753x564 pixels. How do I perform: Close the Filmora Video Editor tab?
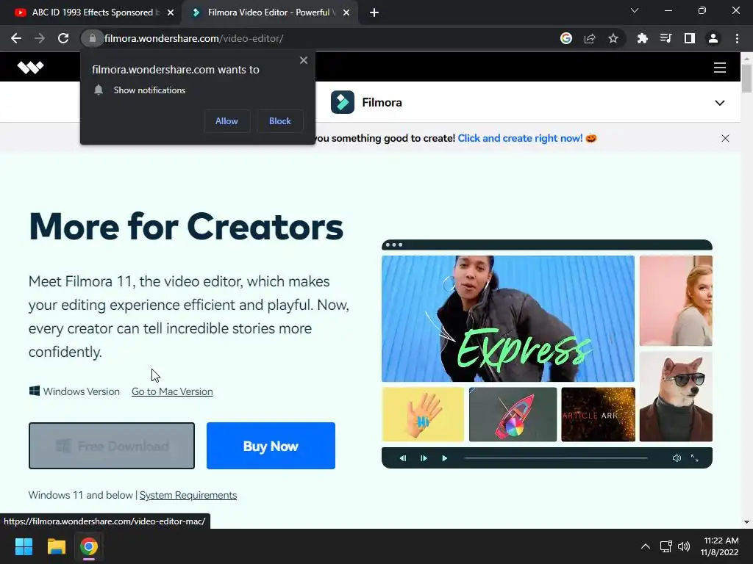pos(346,13)
